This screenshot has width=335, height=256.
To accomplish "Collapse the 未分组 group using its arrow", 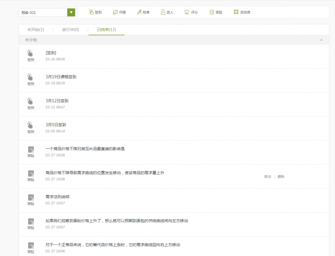I will [x=321, y=40].
